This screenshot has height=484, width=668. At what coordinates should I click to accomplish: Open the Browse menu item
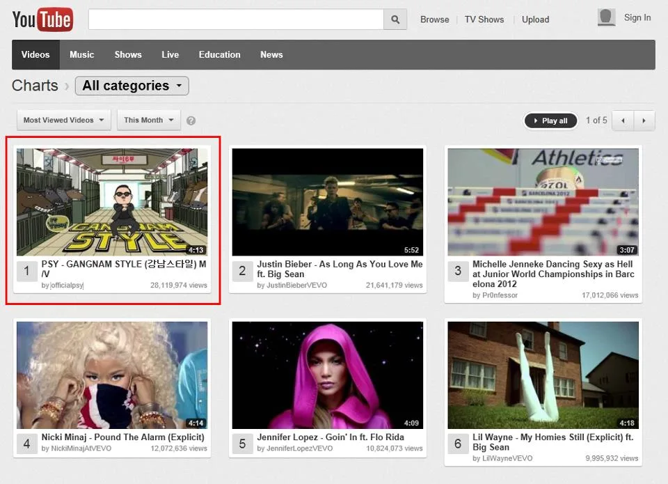coord(434,19)
